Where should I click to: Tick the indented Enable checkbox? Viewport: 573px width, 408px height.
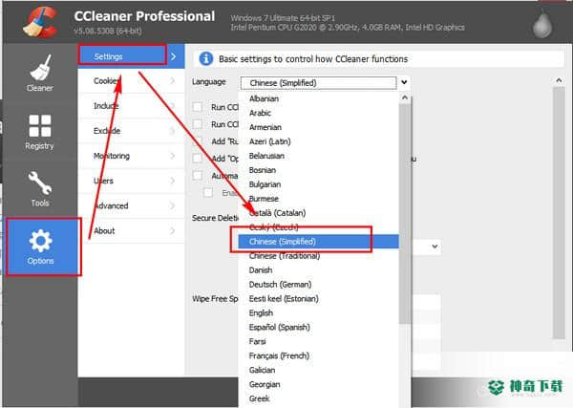tap(208, 193)
